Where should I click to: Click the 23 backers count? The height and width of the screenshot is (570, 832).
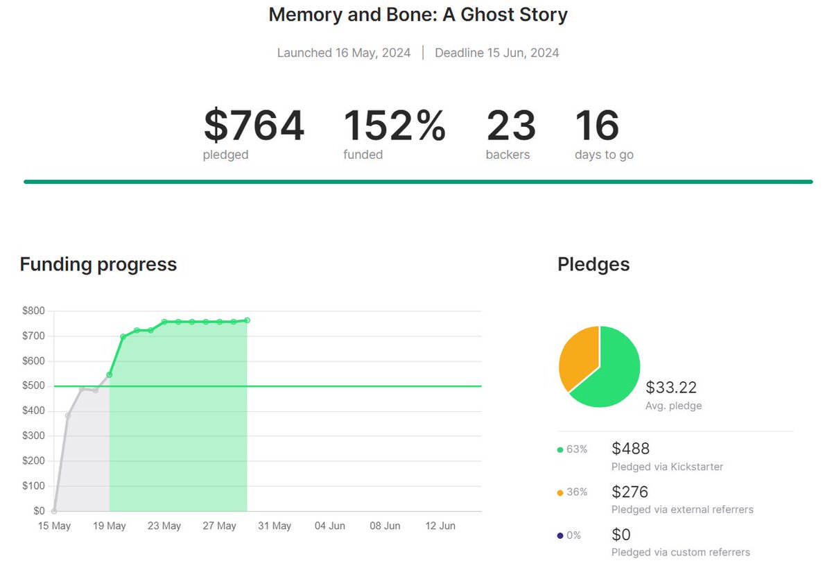pos(511,126)
